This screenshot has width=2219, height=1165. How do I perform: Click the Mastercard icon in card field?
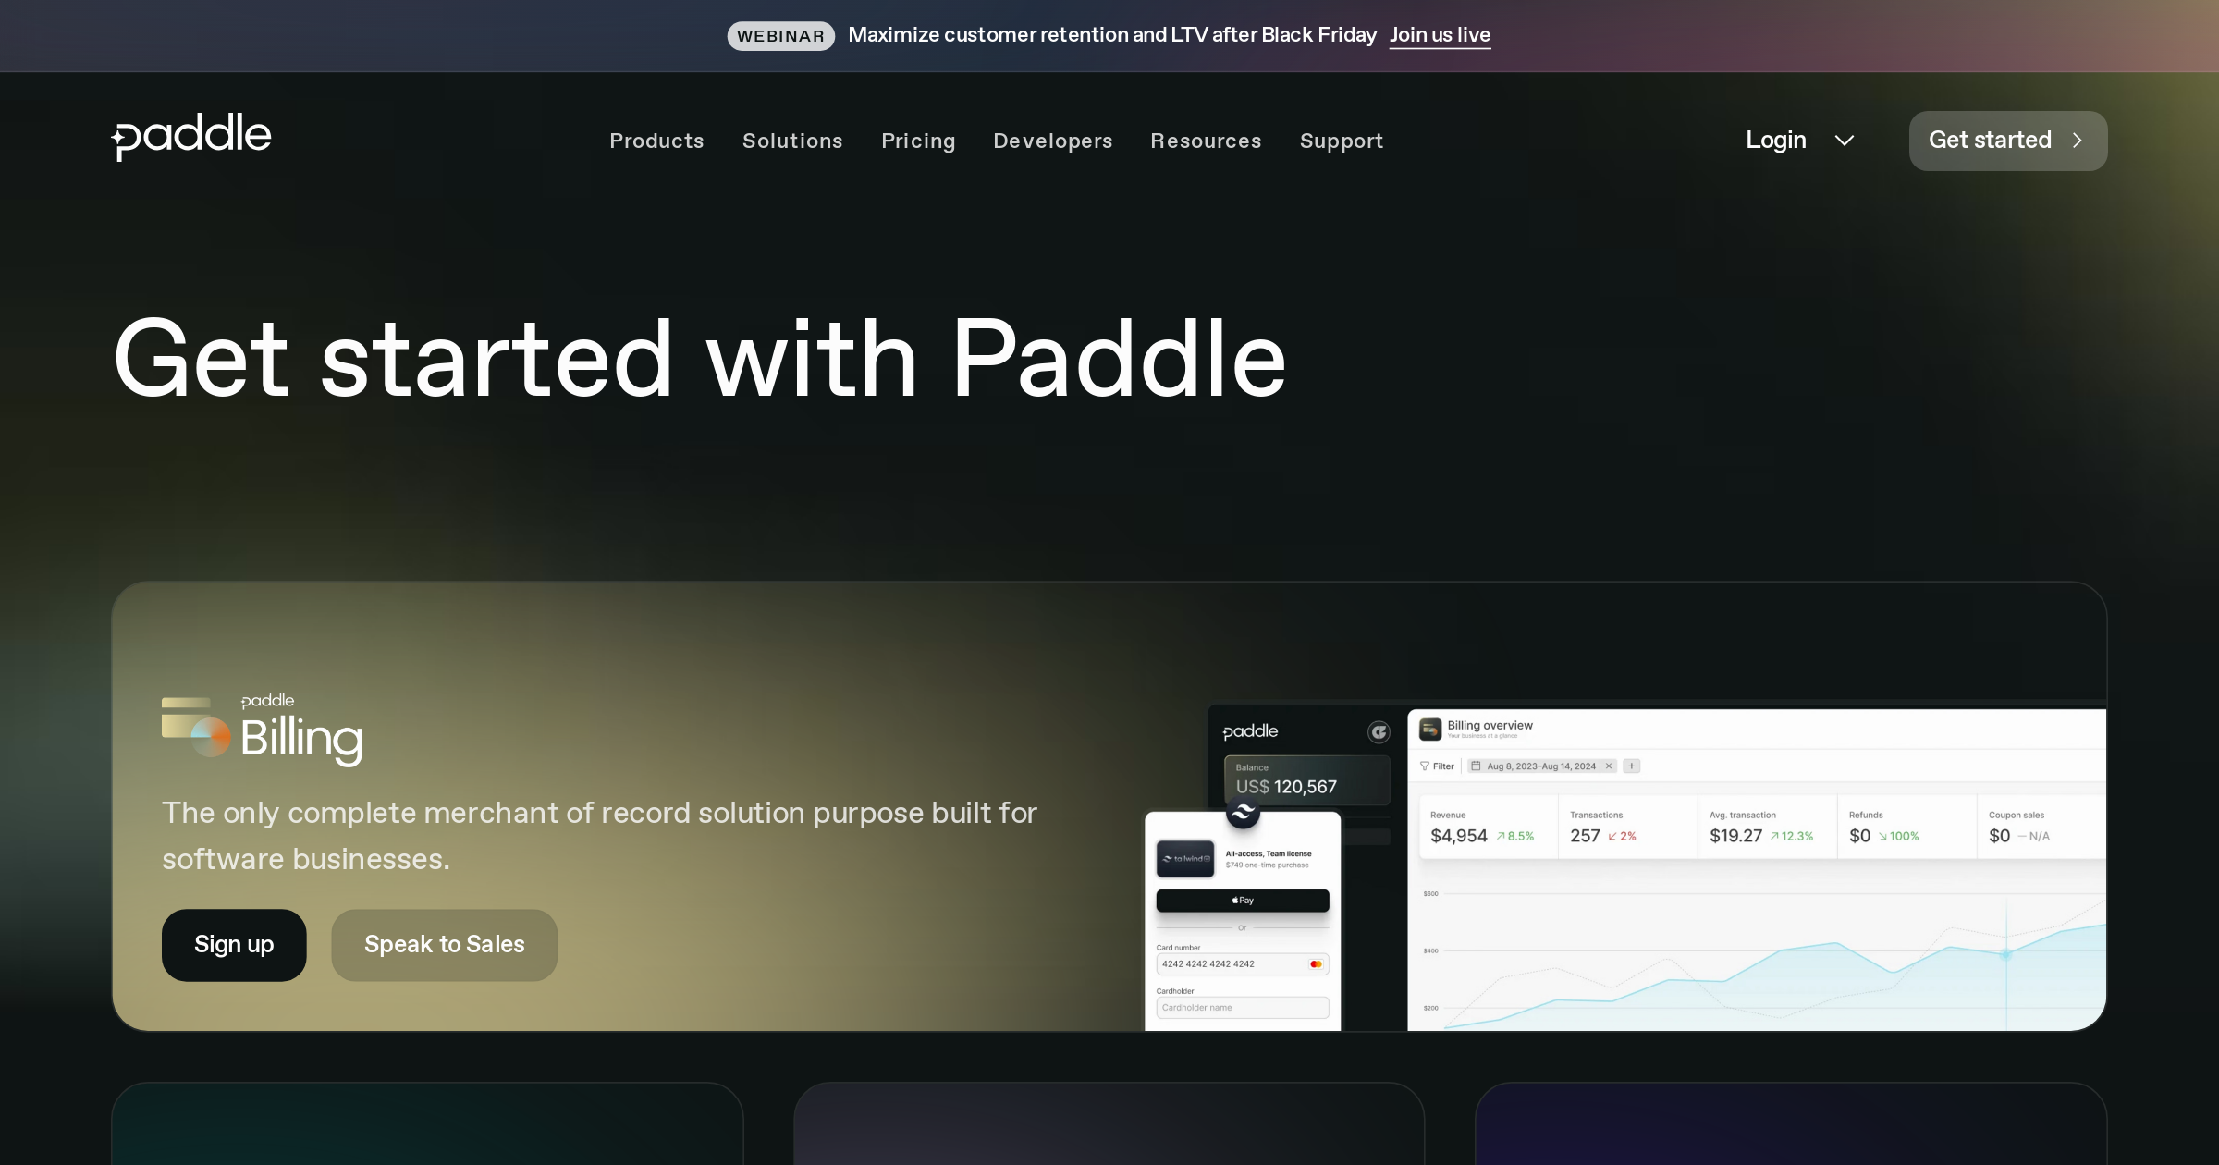pyautogui.click(x=1316, y=964)
